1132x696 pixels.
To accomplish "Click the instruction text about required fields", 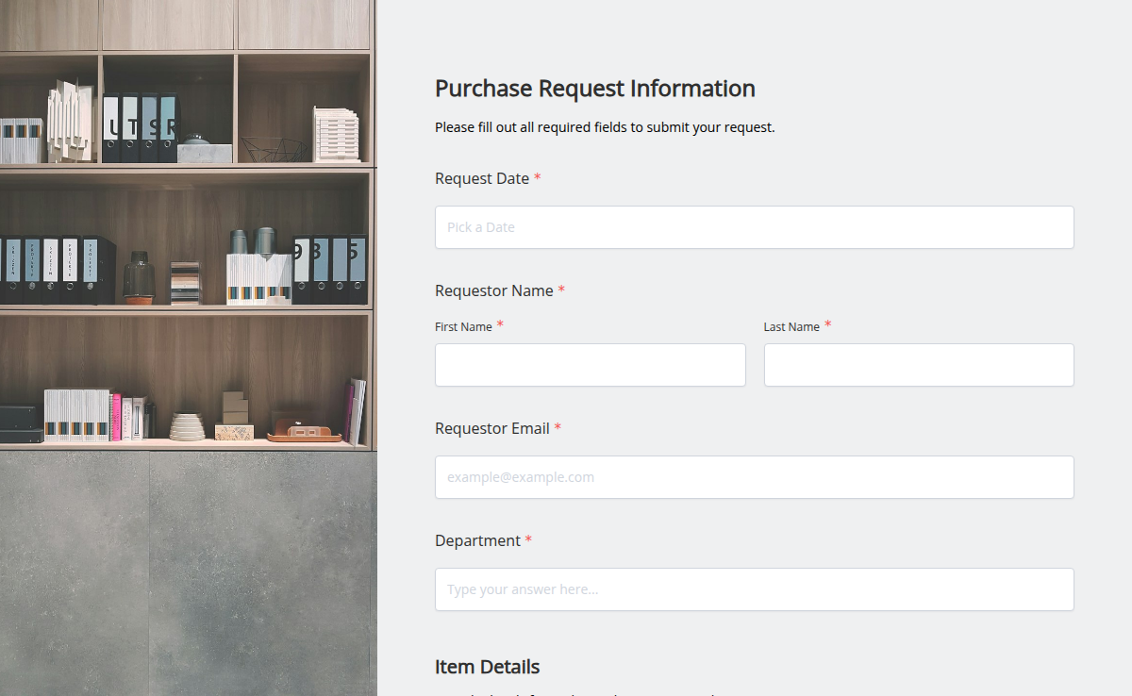I will (604, 126).
